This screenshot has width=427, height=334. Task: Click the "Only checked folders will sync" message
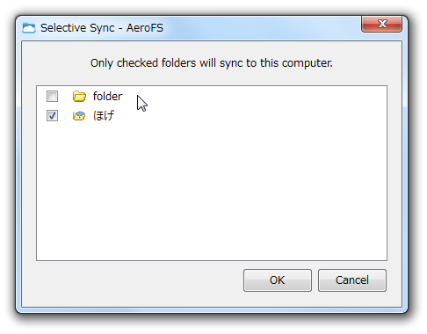(x=212, y=63)
